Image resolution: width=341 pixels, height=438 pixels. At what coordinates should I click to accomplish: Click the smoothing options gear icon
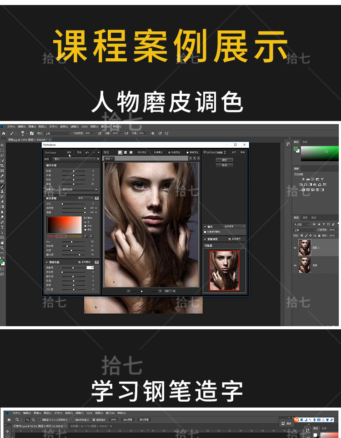click(153, 134)
